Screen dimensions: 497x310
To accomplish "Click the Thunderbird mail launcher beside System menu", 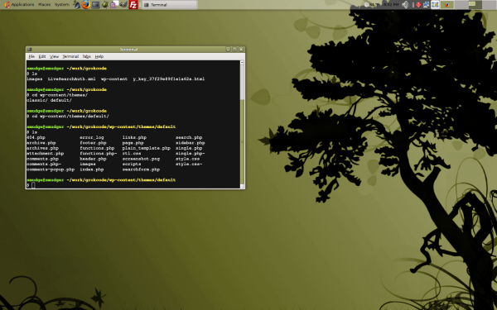I will pos(77,4).
